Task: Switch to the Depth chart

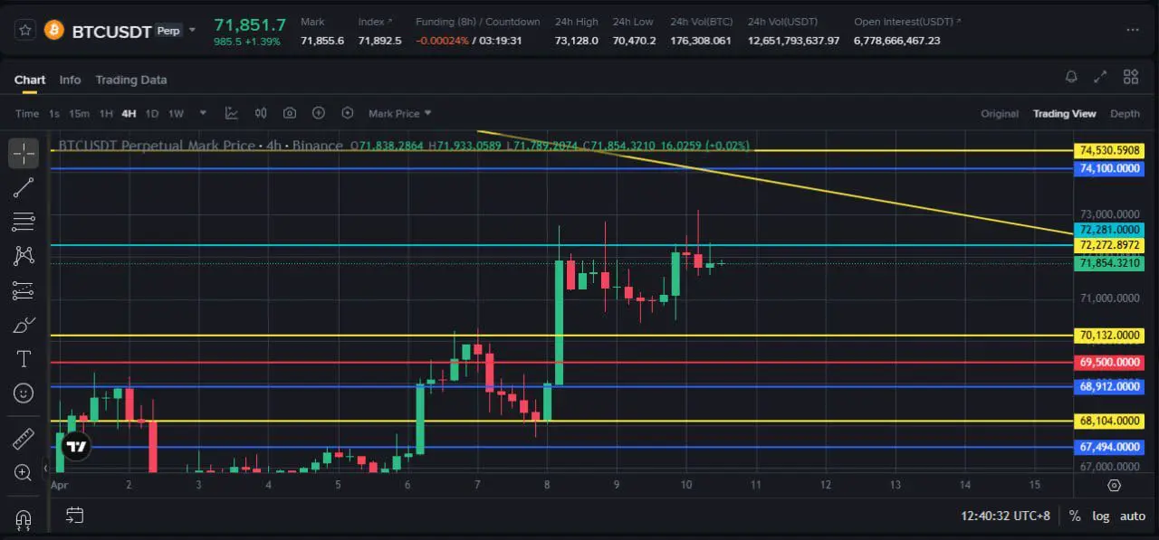Action: (1125, 114)
